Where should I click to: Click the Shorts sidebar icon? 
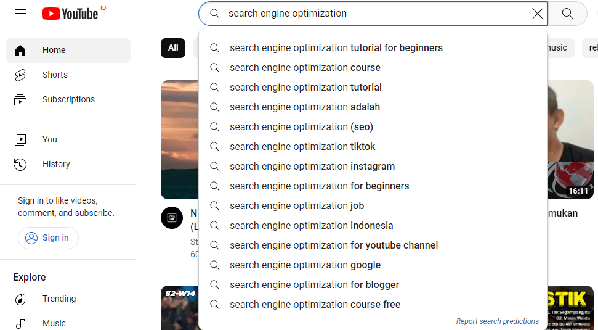point(20,75)
